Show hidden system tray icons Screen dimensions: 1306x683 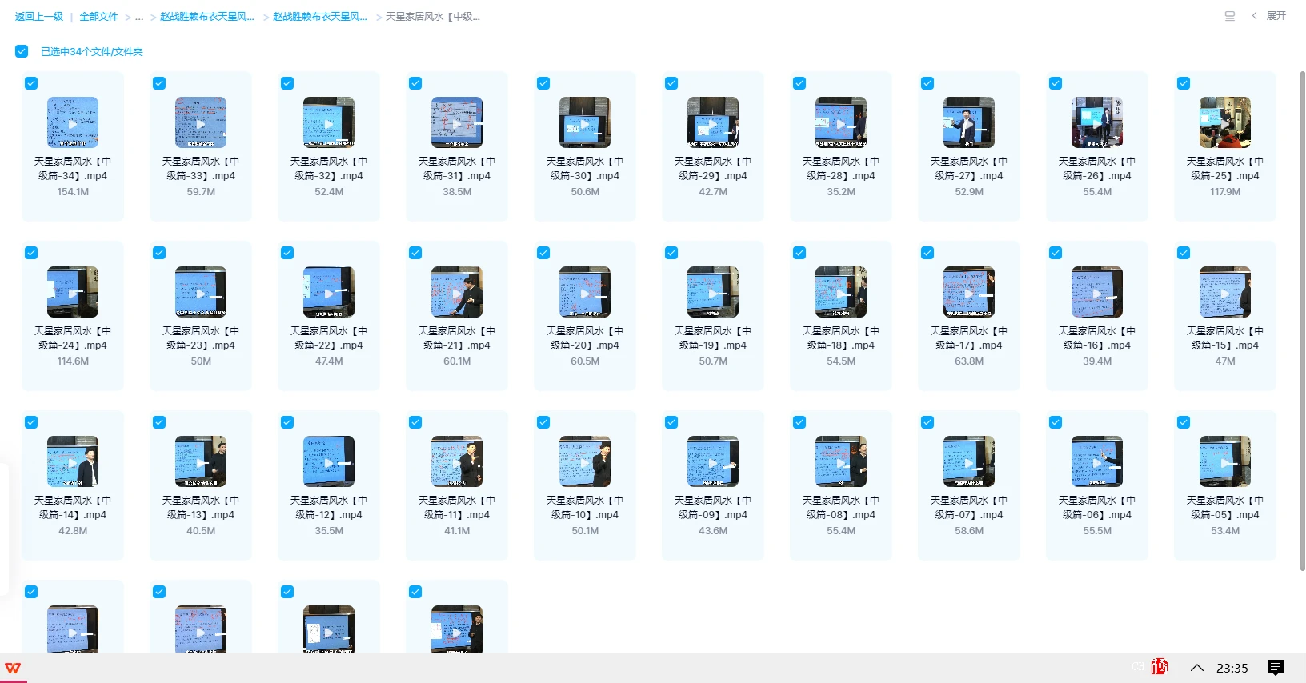[x=1197, y=668]
